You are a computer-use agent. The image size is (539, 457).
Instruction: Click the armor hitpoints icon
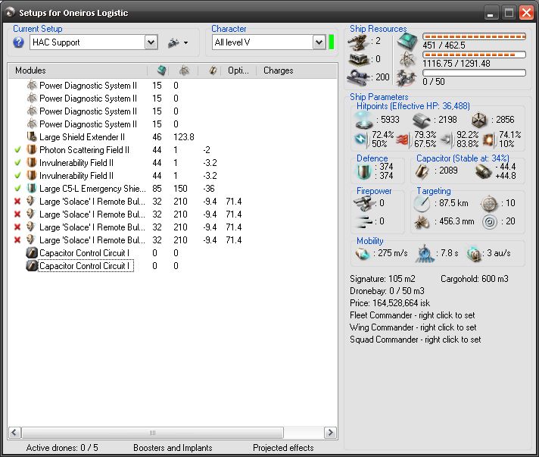coord(421,120)
